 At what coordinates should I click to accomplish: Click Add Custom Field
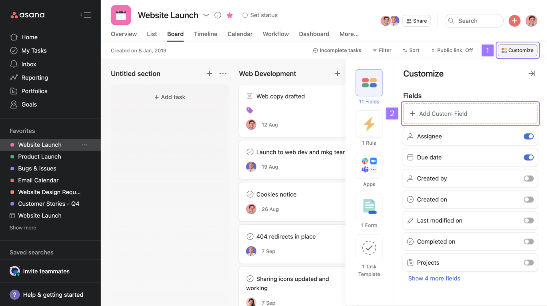click(x=470, y=114)
